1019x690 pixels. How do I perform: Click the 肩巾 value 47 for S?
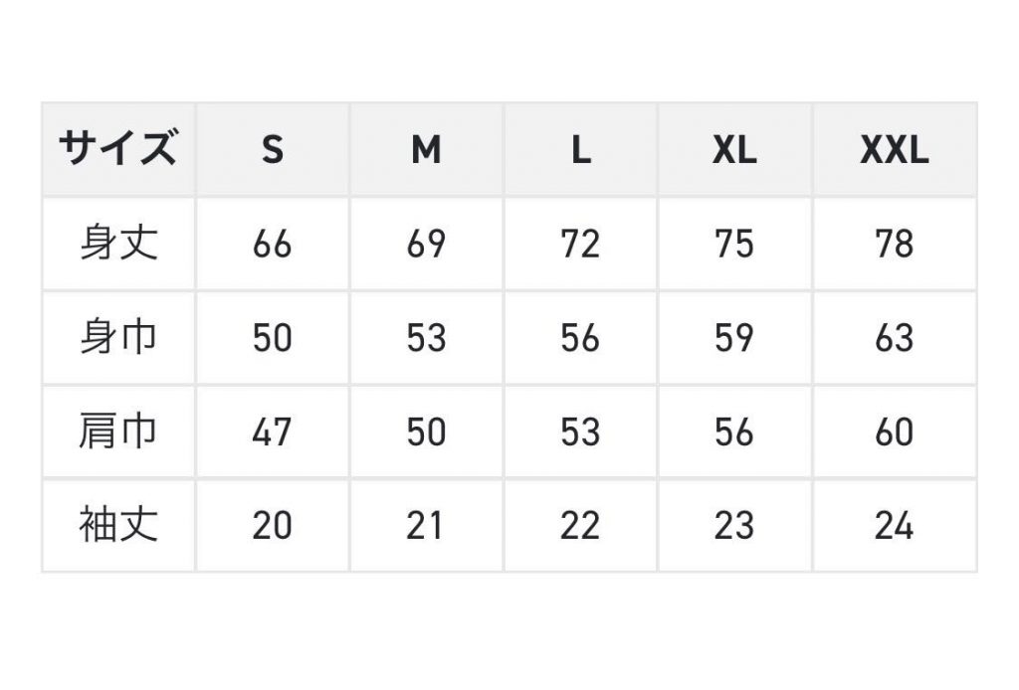click(x=273, y=431)
